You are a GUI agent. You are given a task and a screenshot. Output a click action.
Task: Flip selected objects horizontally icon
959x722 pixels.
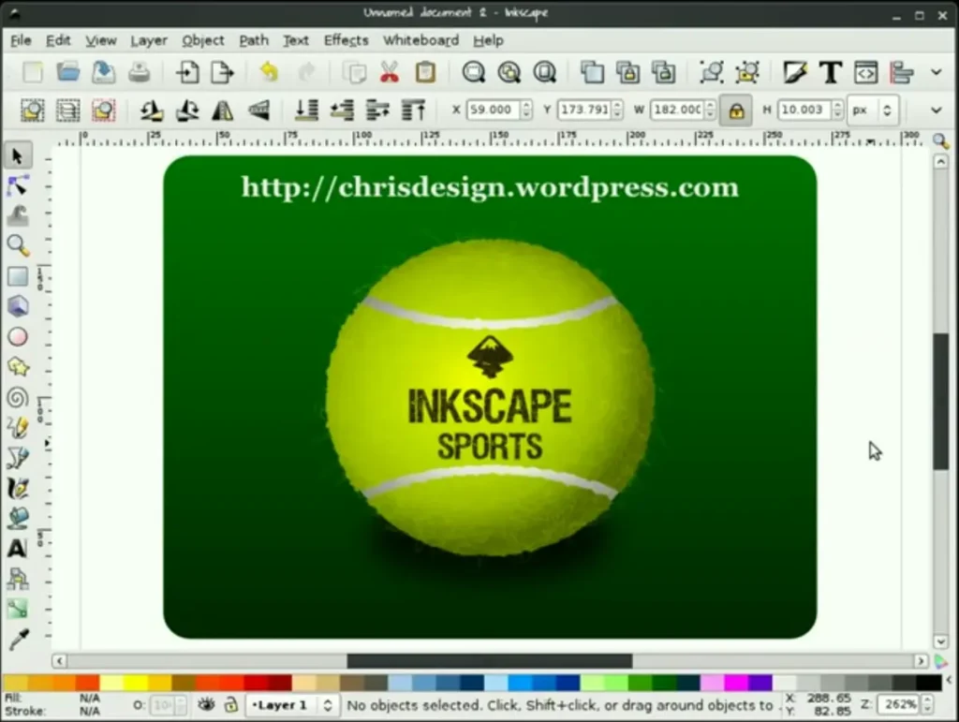[x=223, y=111]
